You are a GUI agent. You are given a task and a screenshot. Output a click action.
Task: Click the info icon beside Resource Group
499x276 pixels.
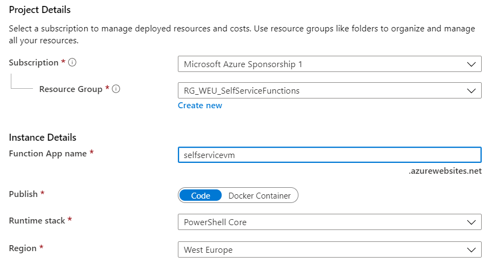(116, 89)
